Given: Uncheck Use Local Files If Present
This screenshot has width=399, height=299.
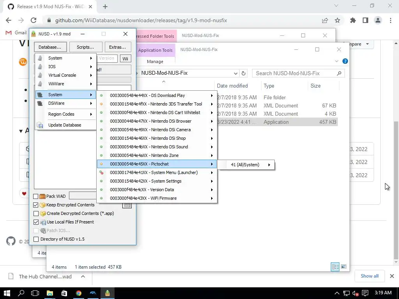Looking at the screenshot, I should [36, 222].
